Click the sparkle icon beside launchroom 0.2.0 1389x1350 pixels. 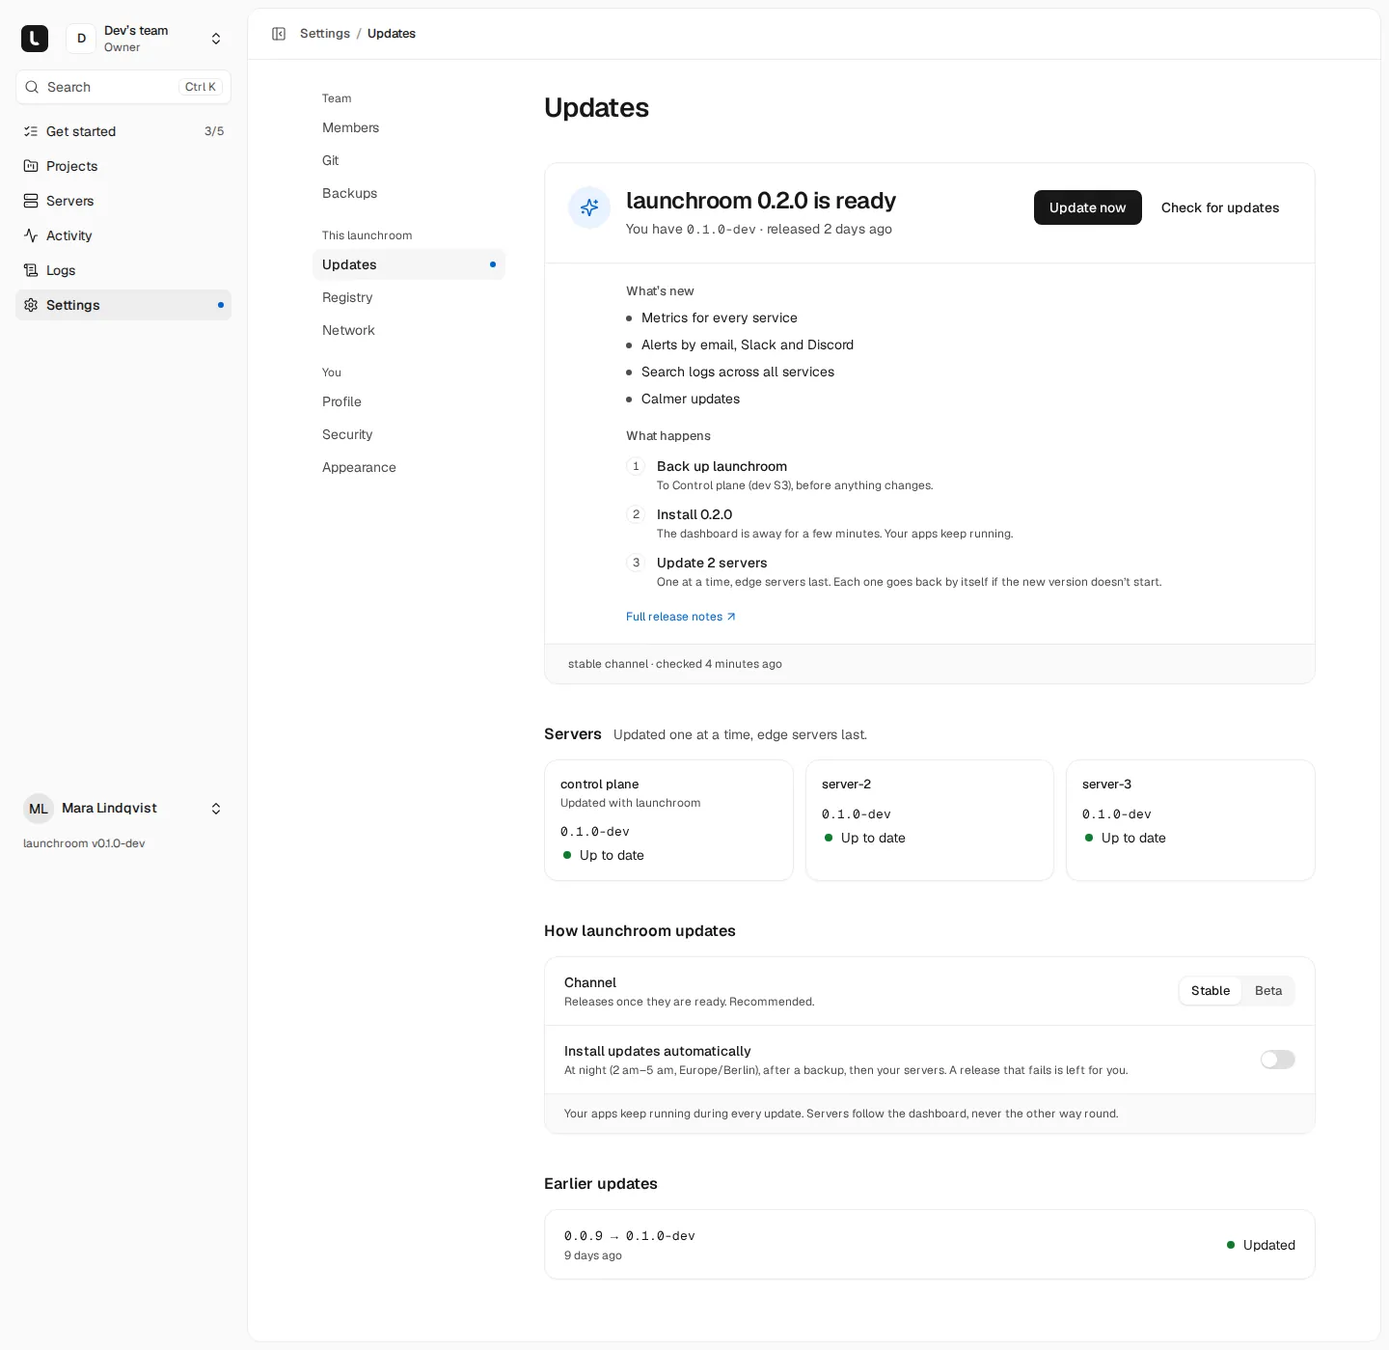click(x=589, y=207)
